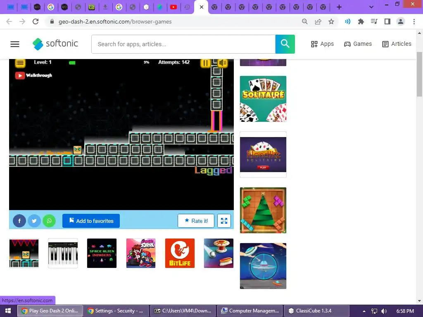Open the Chrome profile avatar

click(x=401, y=21)
